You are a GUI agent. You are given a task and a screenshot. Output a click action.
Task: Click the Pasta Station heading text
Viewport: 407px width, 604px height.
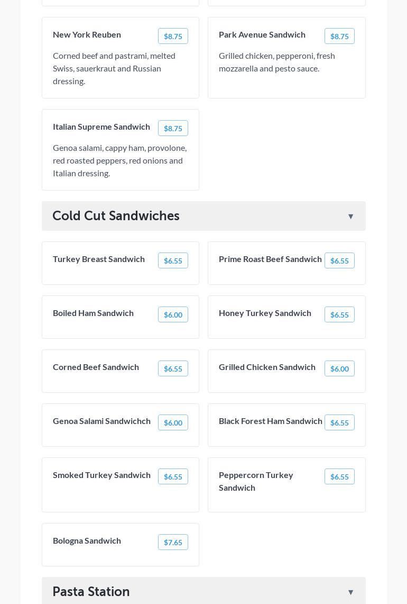tap(91, 592)
